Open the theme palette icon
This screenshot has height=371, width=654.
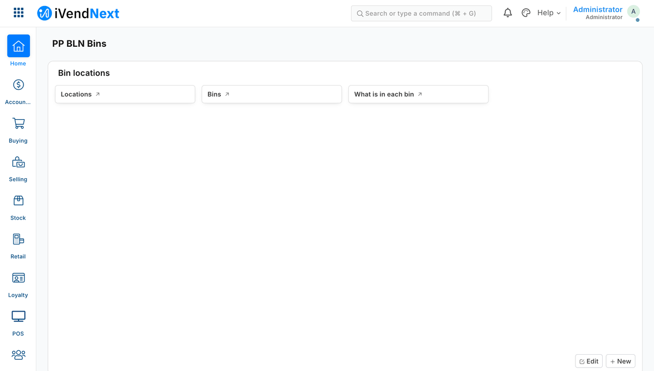pyautogui.click(x=526, y=13)
